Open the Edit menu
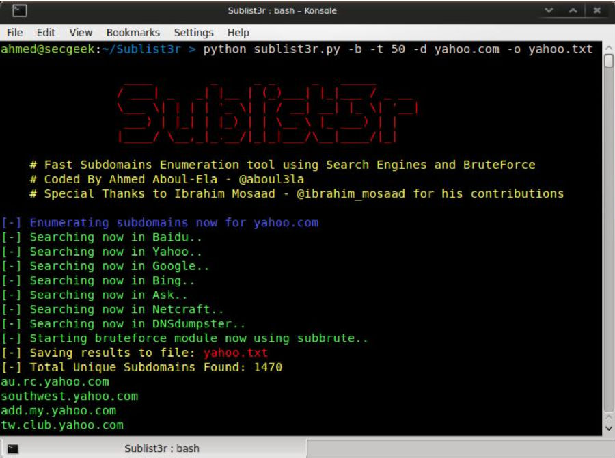This screenshot has height=458, width=615. tap(46, 32)
